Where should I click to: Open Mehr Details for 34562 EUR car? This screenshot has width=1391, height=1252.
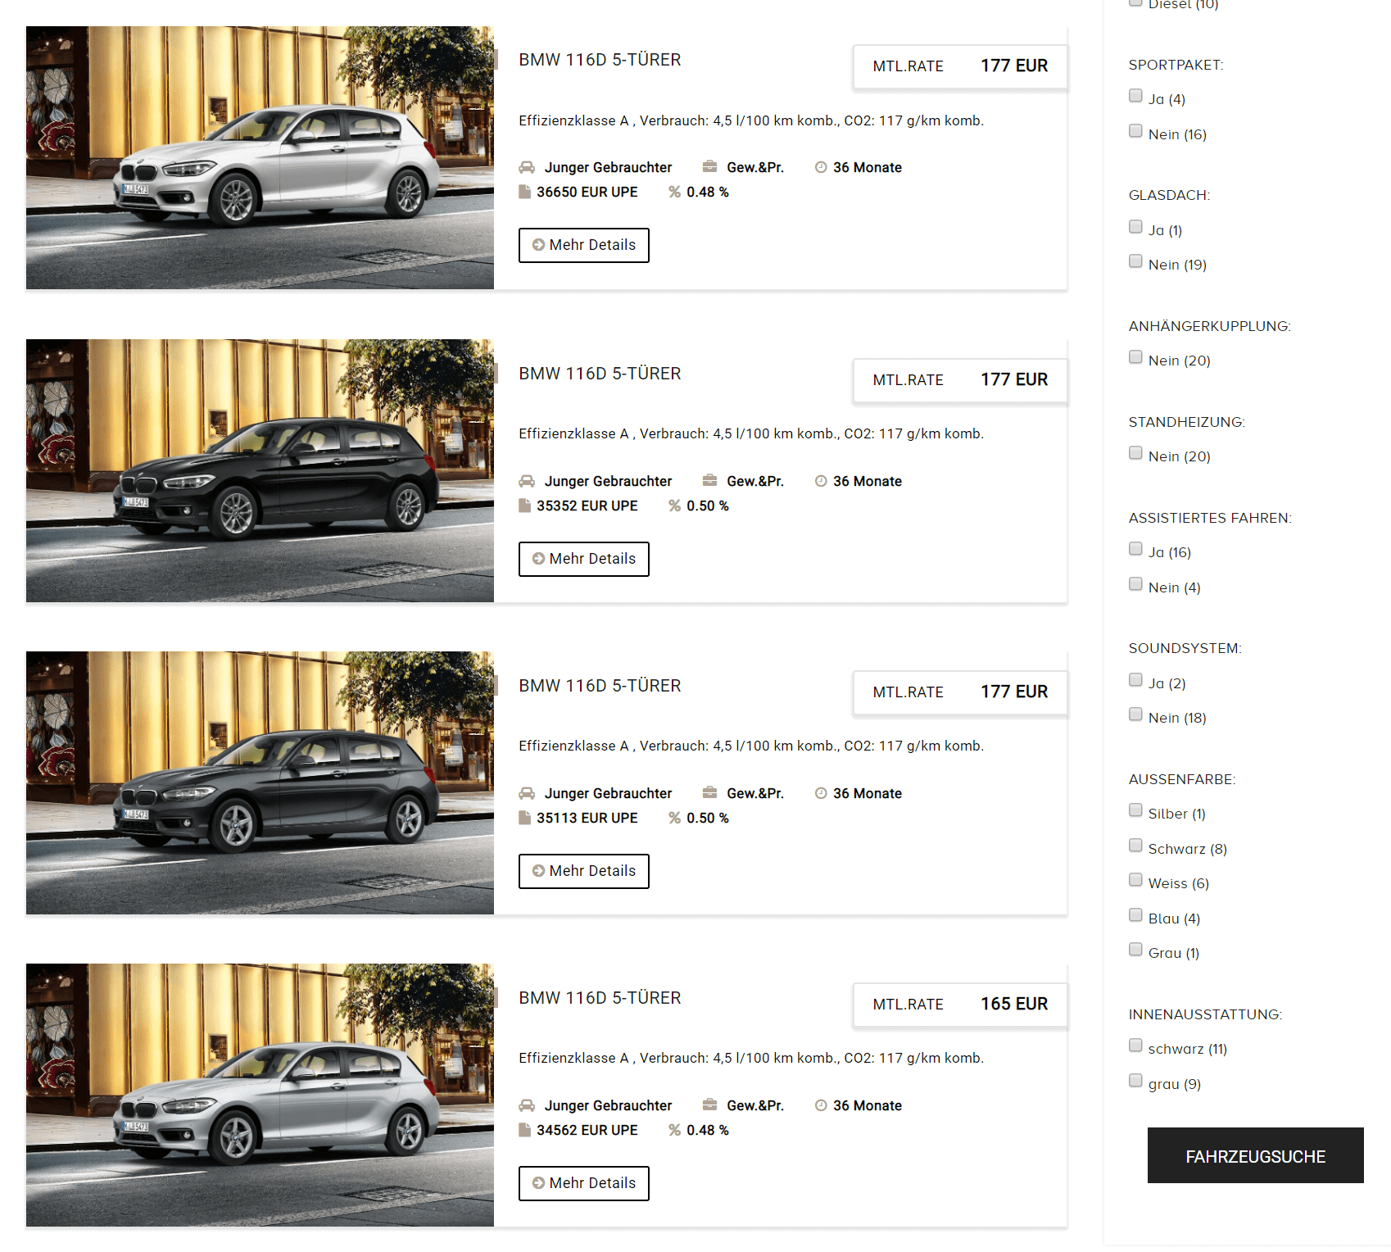pyautogui.click(x=584, y=1183)
